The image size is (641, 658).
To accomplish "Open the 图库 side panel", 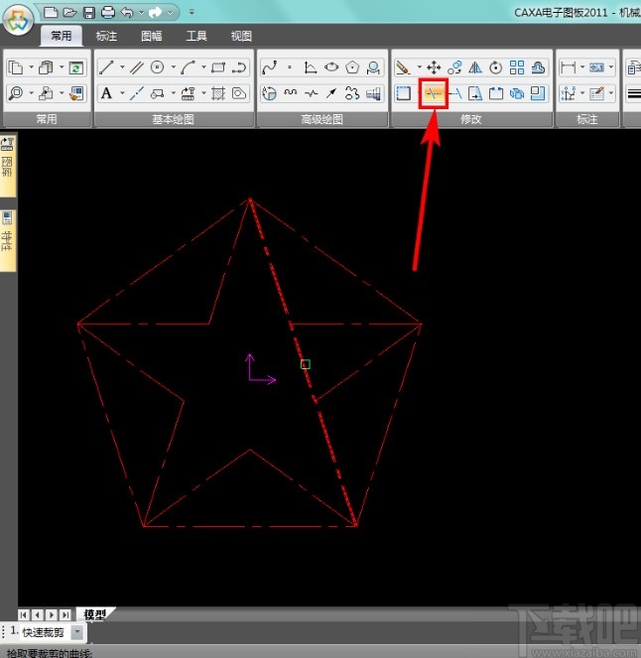I will [x=7, y=164].
